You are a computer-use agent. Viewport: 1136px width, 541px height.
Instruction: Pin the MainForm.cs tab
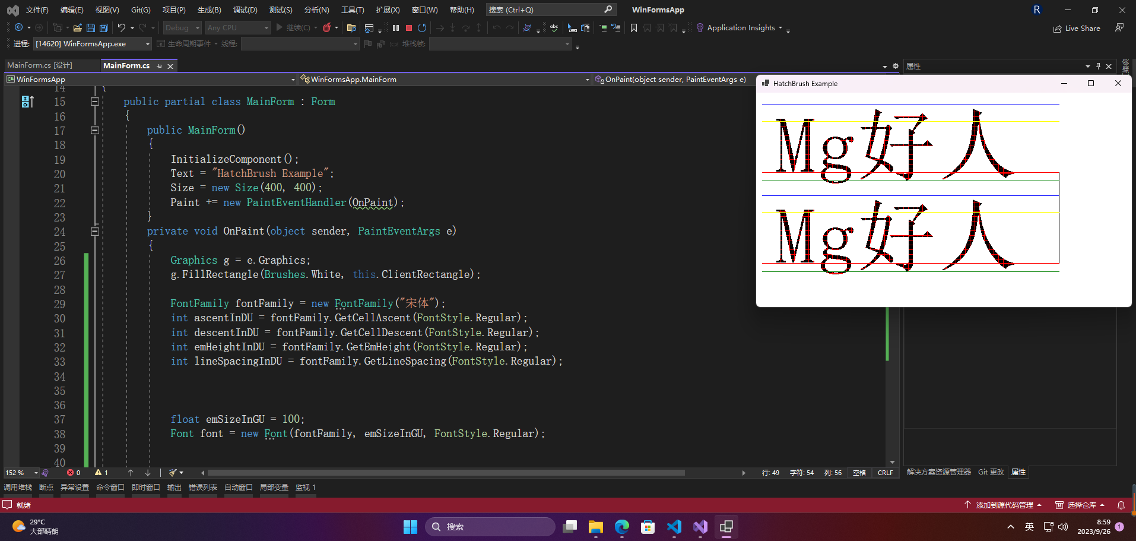pos(159,66)
